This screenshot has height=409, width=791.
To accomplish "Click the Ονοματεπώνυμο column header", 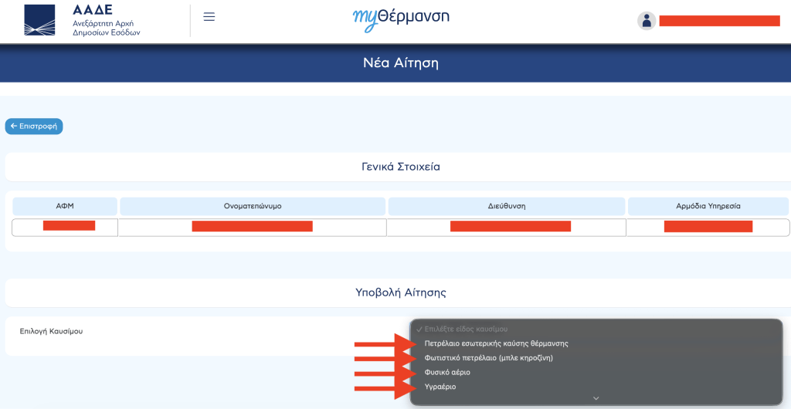I will tap(252, 207).
